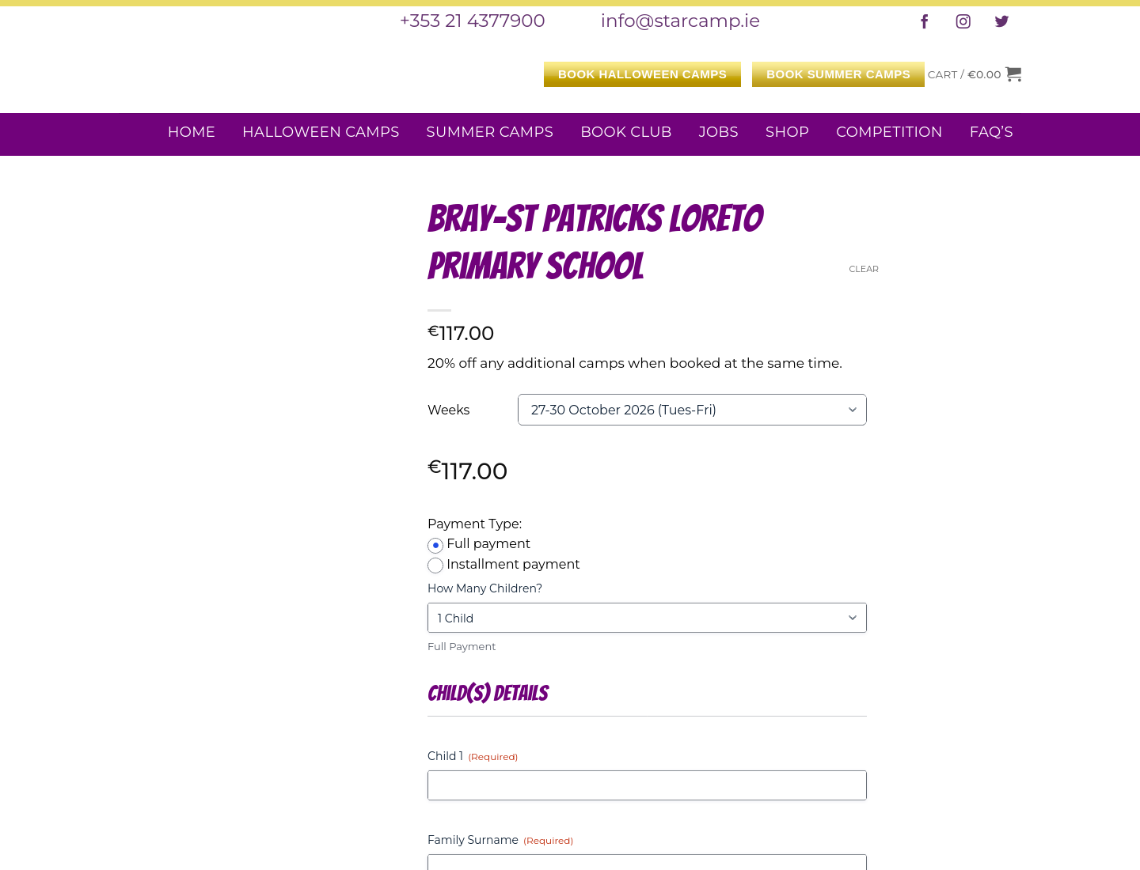Open the Facebook social icon
Image resolution: width=1140 pixels, height=870 pixels.
pyautogui.click(x=924, y=21)
